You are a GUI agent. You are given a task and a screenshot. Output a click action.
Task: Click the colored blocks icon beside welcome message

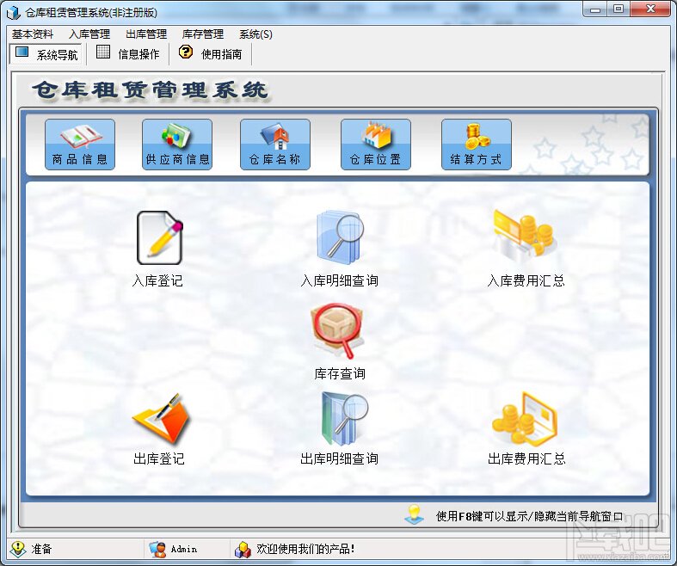coord(243,549)
